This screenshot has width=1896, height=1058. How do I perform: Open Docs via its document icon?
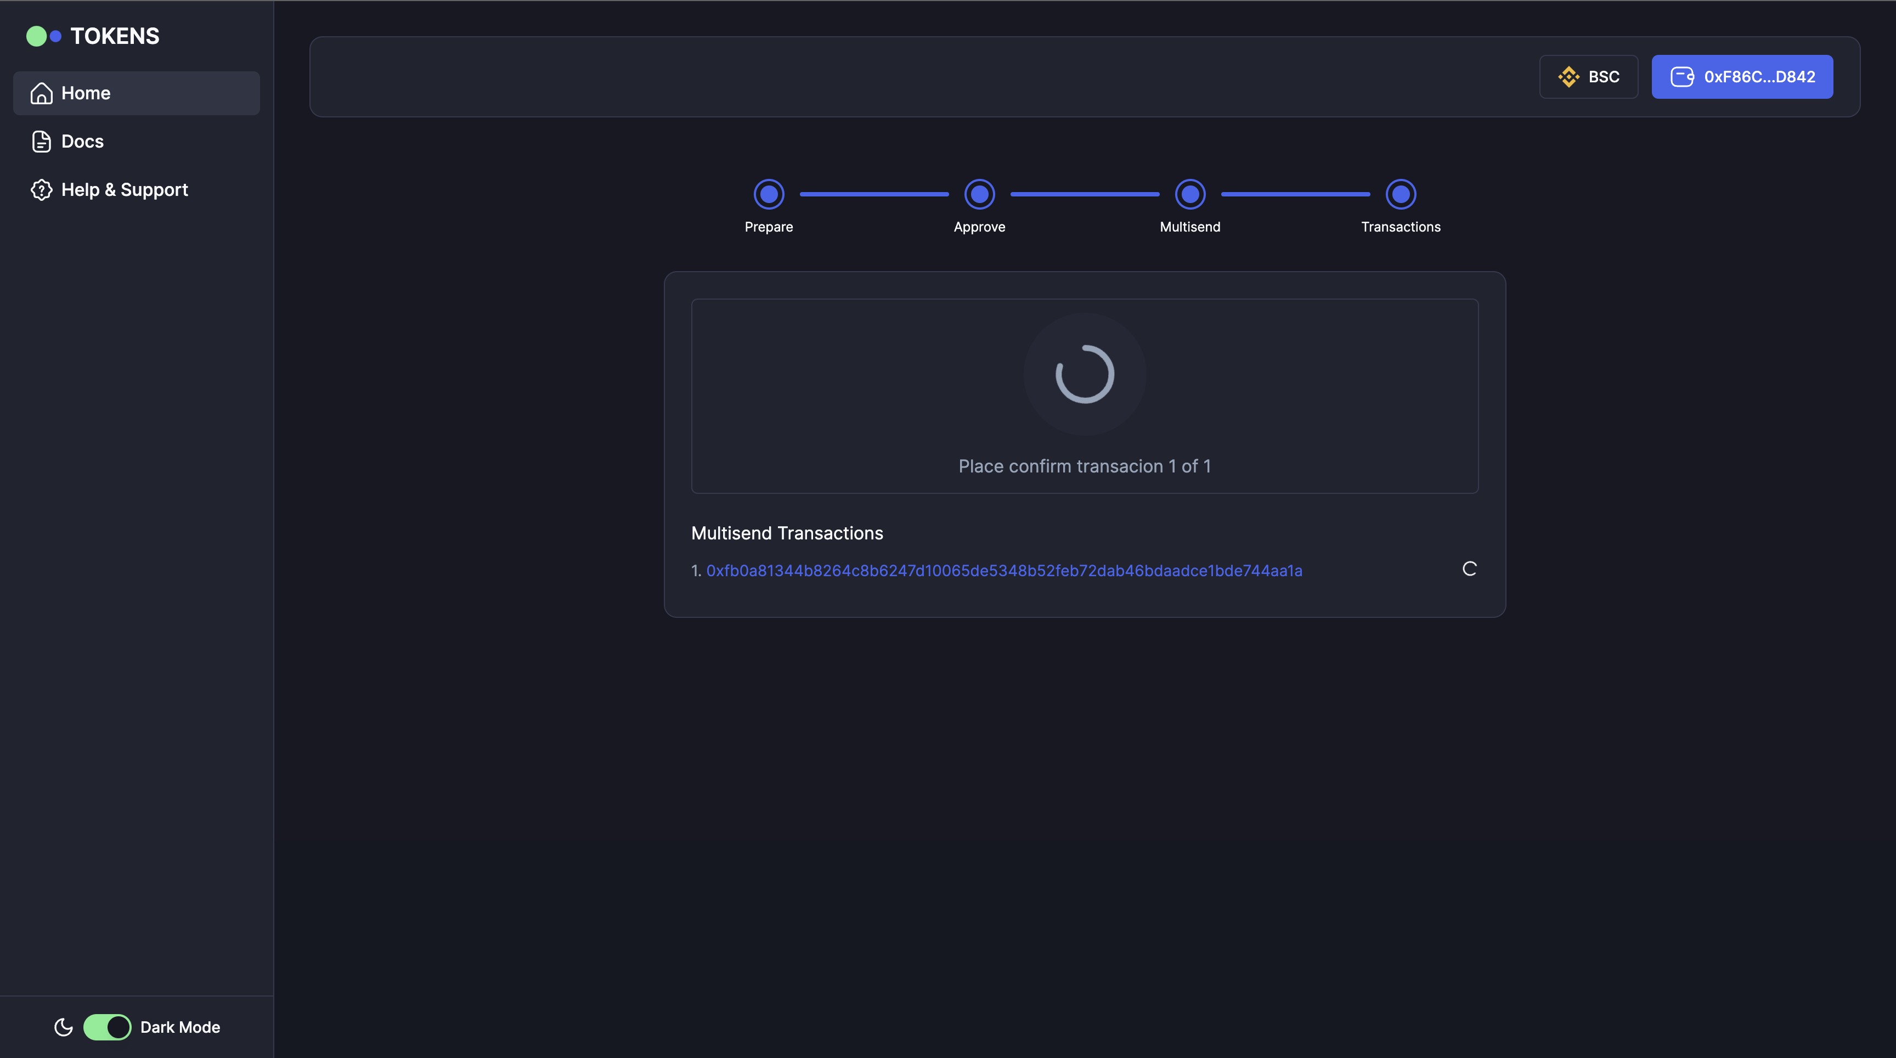tap(41, 140)
